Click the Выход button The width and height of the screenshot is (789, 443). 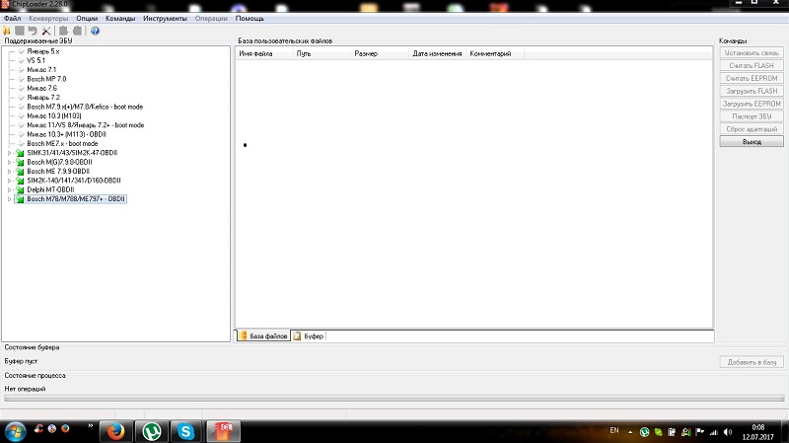[752, 142]
